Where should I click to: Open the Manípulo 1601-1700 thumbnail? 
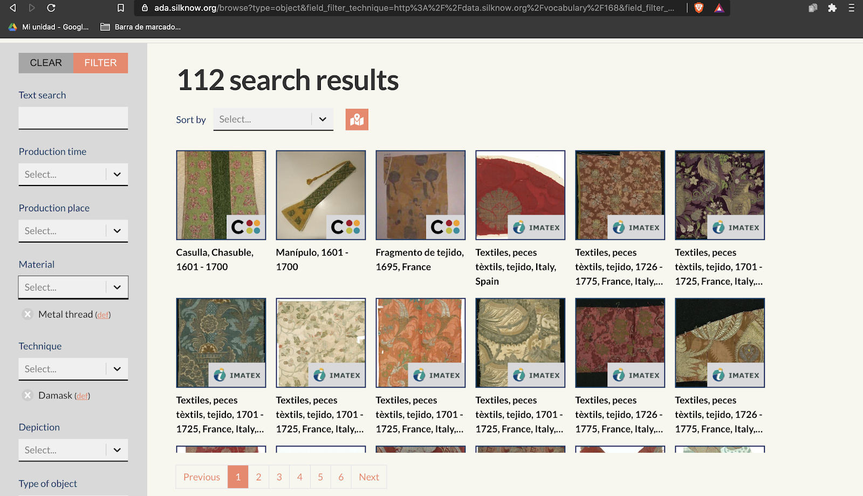pos(321,195)
